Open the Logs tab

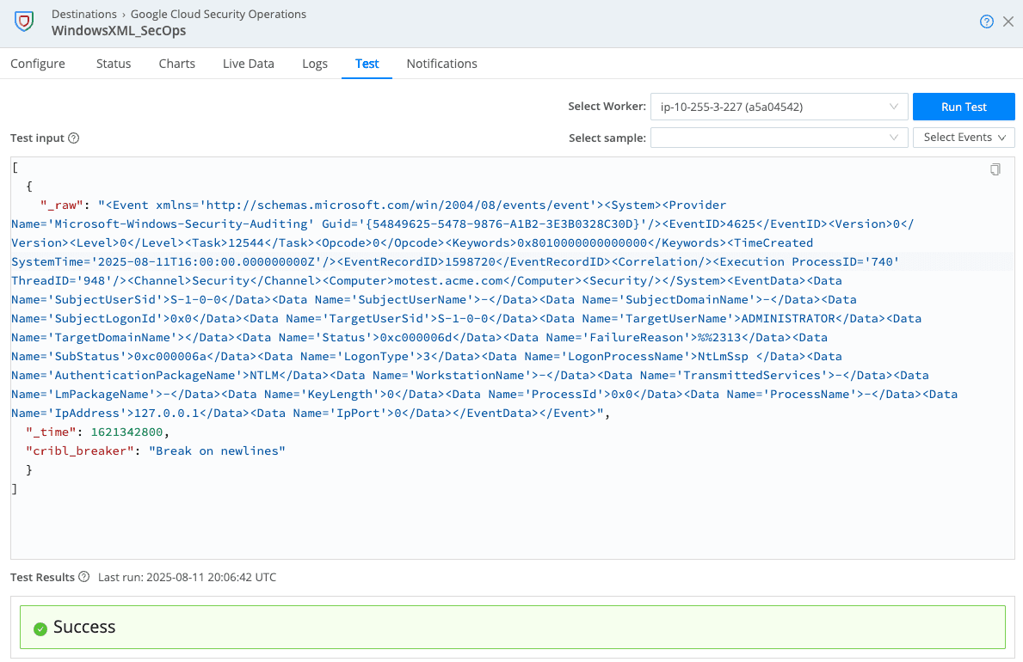tap(315, 64)
